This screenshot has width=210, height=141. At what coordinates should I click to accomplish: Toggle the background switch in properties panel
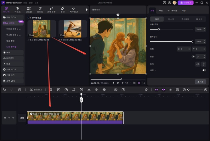[x=204, y=70]
